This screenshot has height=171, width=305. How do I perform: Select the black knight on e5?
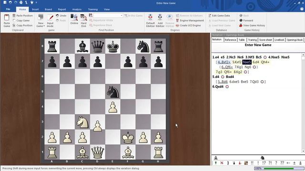coord(113,92)
